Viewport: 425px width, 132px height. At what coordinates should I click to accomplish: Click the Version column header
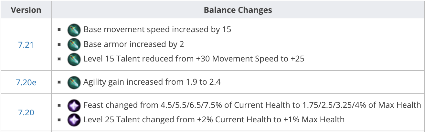point(26,10)
